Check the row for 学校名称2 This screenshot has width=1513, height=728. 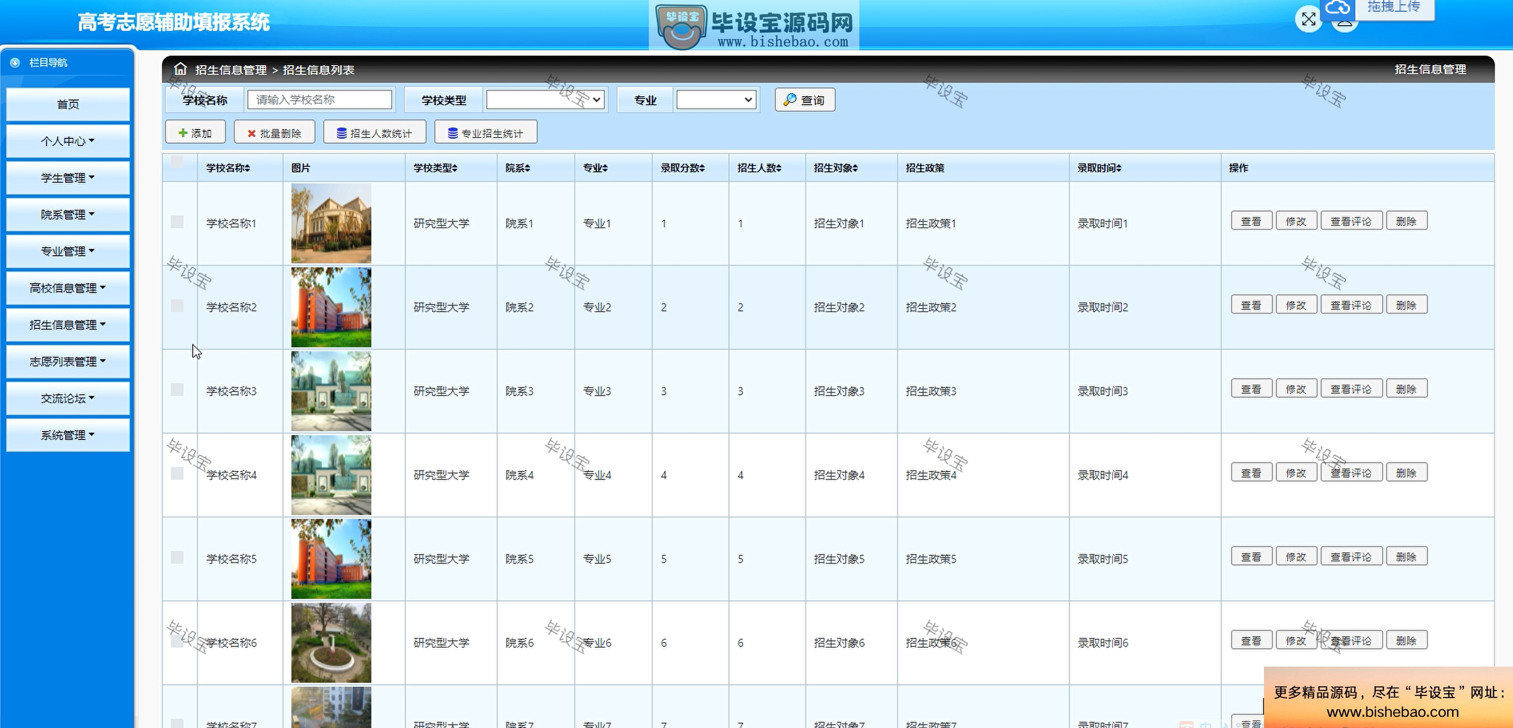pos(177,306)
